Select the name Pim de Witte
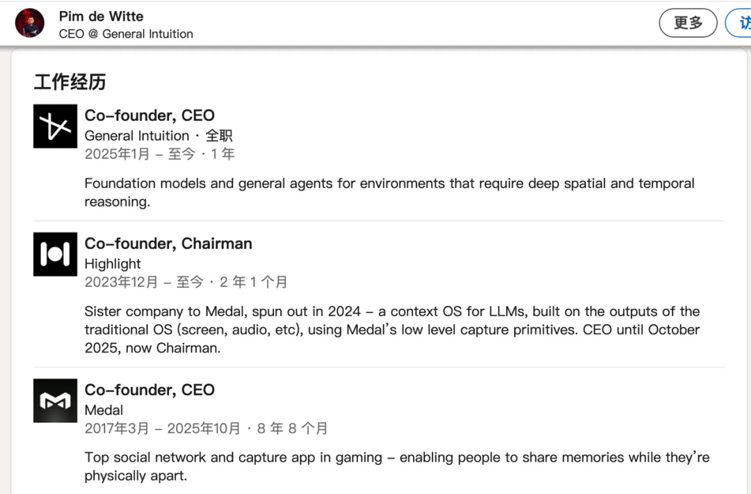This screenshot has height=494, width=751. point(101,16)
